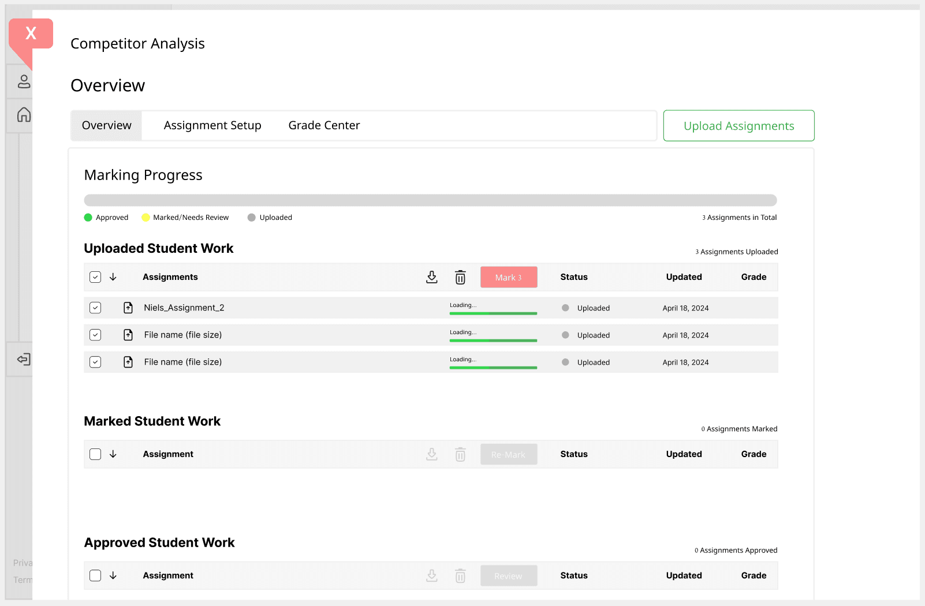Check select-all box in Marked Student Work
Screen dimensions: 925x606
click(95, 455)
